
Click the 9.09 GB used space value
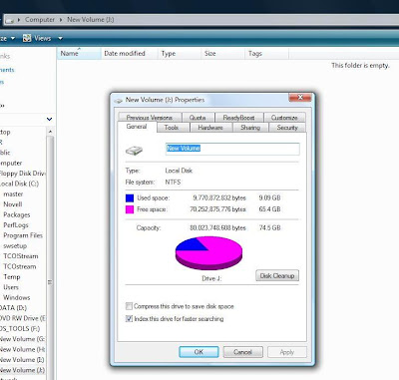(x=269, y=198)
